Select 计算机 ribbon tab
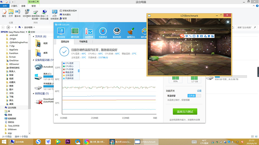Screen dimensions: 259x145 tap(14, 6)
